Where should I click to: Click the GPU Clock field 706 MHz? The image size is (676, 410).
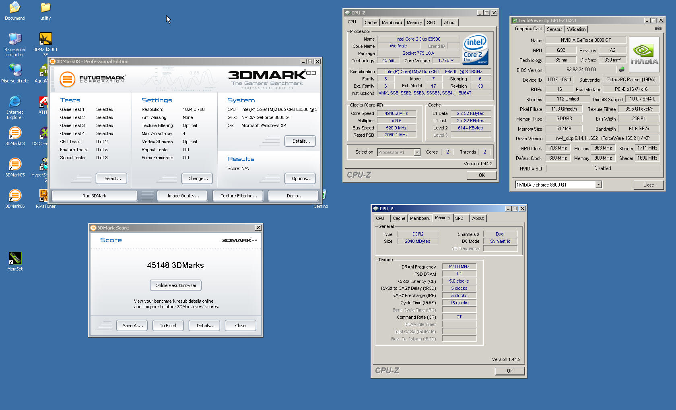(558, 148)
